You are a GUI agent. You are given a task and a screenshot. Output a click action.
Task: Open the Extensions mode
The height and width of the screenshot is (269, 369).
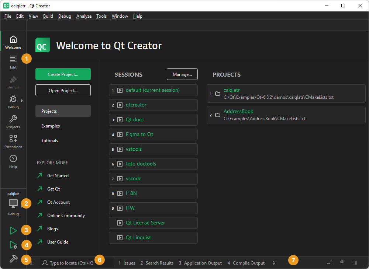click(13, 142)
